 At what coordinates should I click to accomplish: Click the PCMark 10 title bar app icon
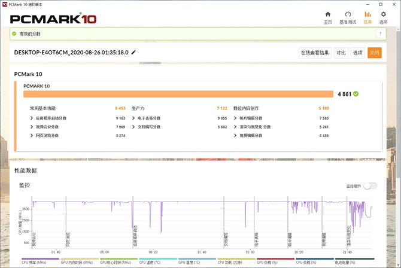(x=5, y=4)
